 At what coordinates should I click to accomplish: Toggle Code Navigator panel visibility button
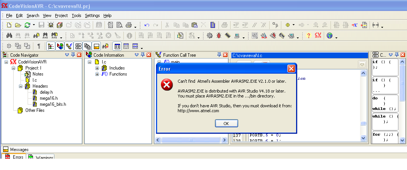point(51,46)
